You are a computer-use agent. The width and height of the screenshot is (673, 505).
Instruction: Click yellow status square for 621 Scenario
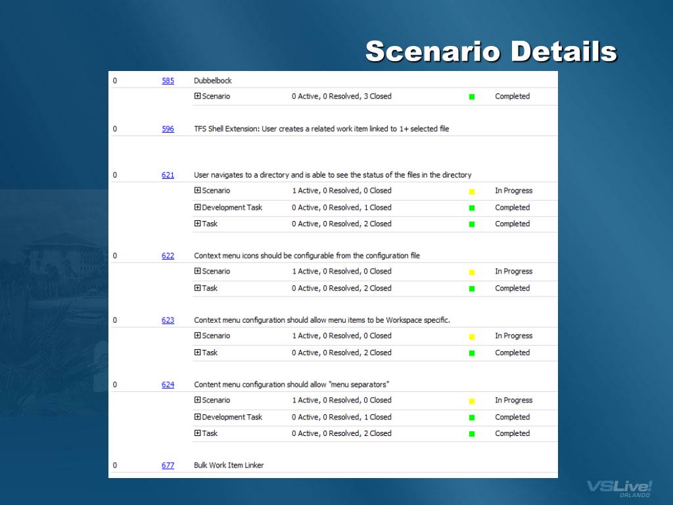472,192
